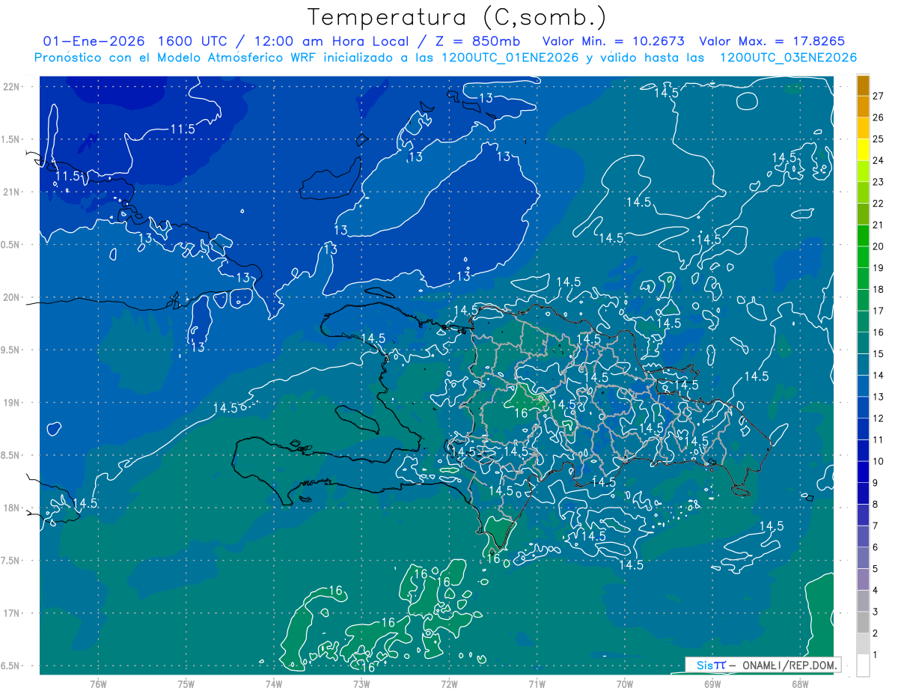Click the "75W" longitude axis label
Screen dimensions: 898x694
(186, 684)
